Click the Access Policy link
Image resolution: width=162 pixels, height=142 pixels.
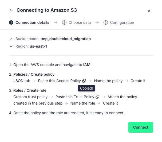pyautogui.click(x=68, y=81)
